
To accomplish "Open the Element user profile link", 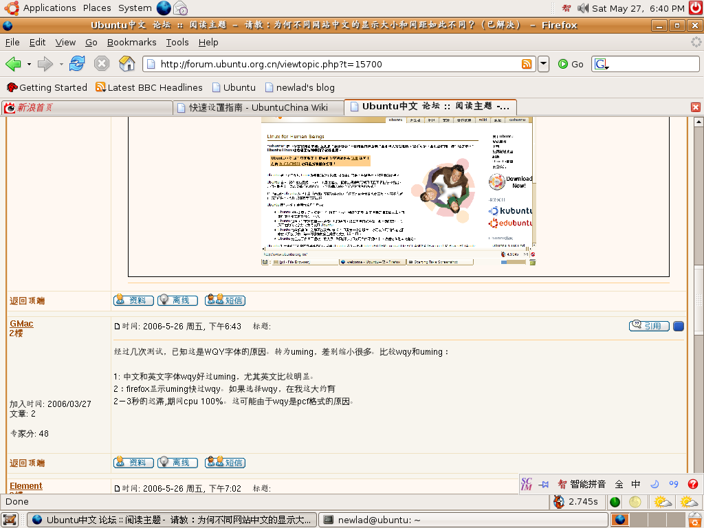I will tap(26, 486).
